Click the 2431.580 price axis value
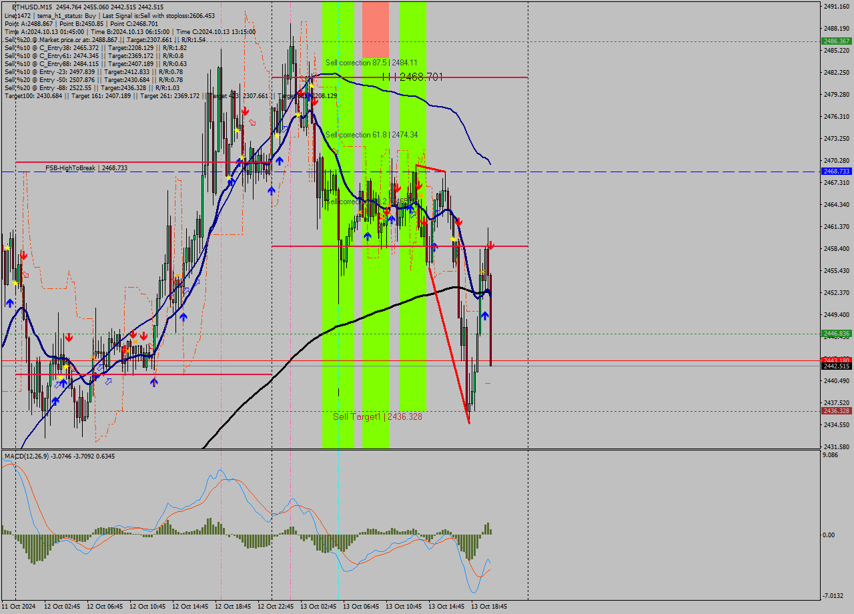Image resolution: width=854 pixels, height=614 pixels. [x=837, y=447]
